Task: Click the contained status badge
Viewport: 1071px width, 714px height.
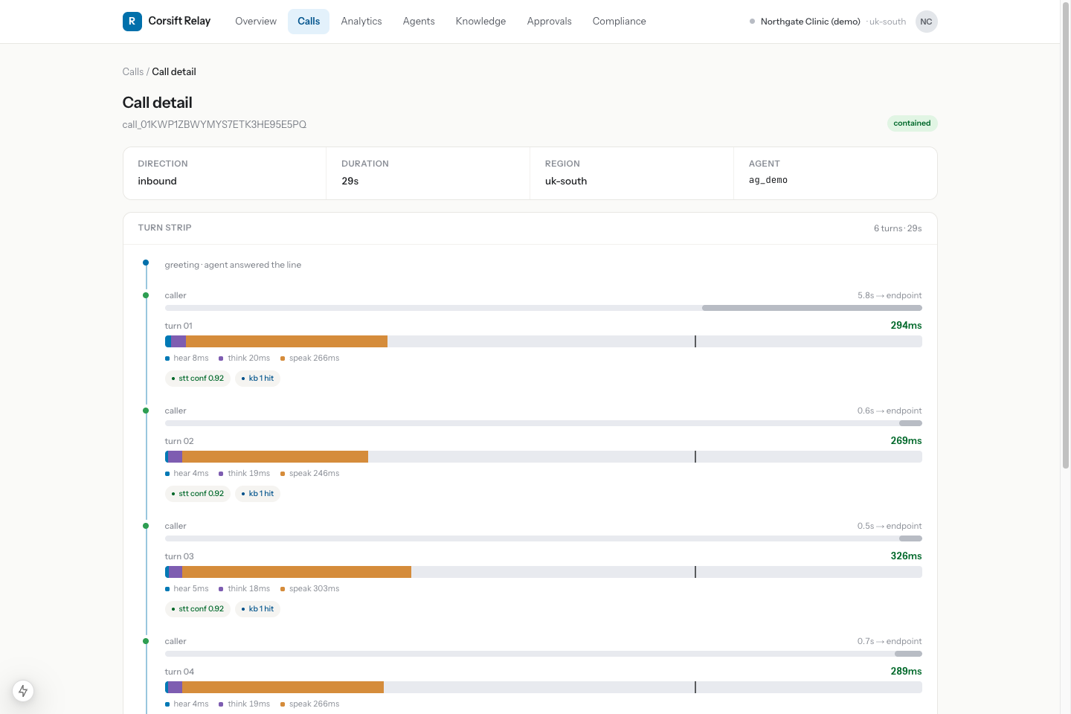Action: 912,123
